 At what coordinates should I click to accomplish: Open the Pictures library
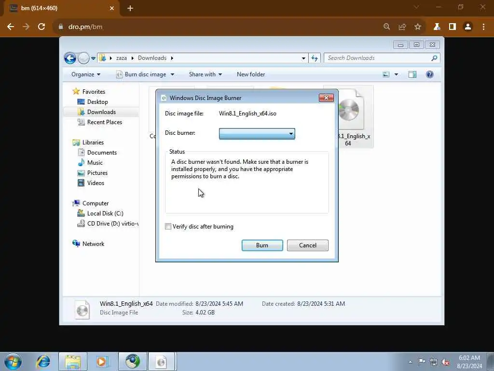97,173
